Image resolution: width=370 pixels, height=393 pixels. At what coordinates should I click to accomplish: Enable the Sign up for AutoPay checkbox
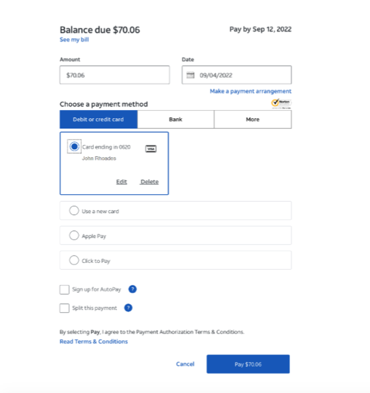pos(65,289)
